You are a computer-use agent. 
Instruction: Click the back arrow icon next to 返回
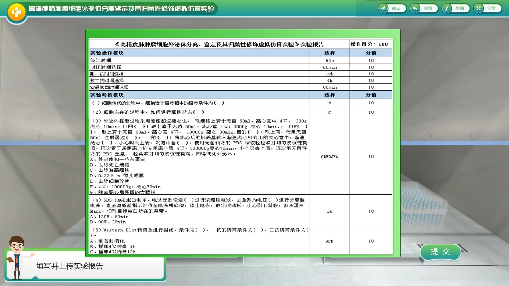coord(415,8)
